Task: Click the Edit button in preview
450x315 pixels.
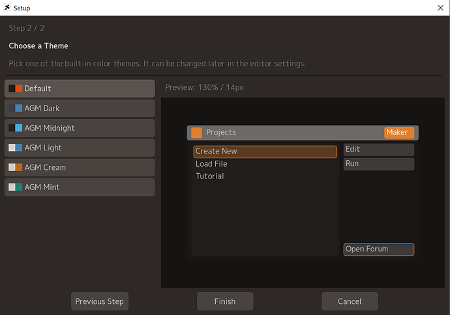Action: click(x=379, y=150)
